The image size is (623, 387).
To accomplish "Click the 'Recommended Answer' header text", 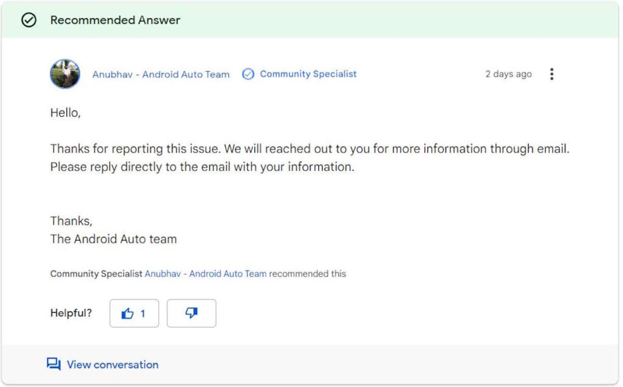I will click(x=115, y=20).
